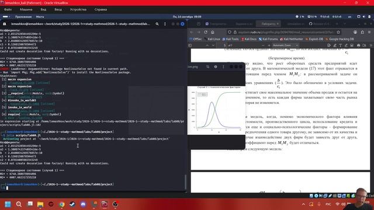
Task: Open the Файл menu in VirtualBox
Action: click(x=8, y=9)
